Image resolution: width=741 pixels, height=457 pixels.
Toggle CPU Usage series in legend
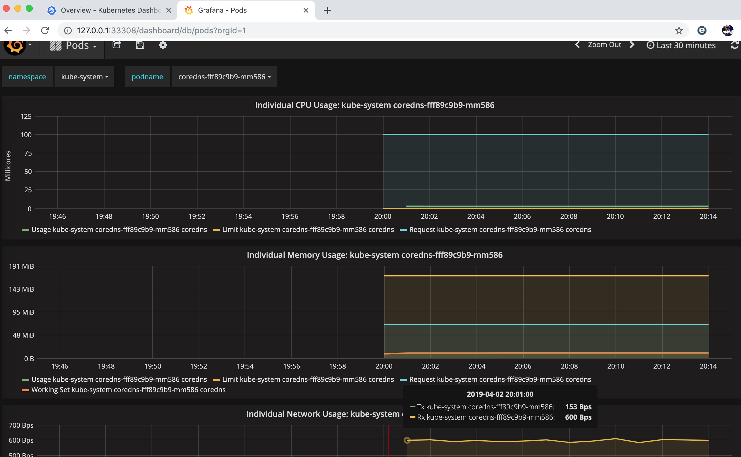(x=119, y=229)
